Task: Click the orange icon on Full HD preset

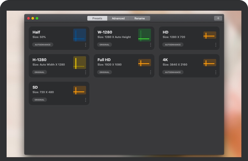Action: tap(144, 63)
